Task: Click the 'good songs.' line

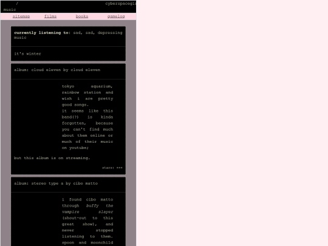Action: (x=75, y=104)
